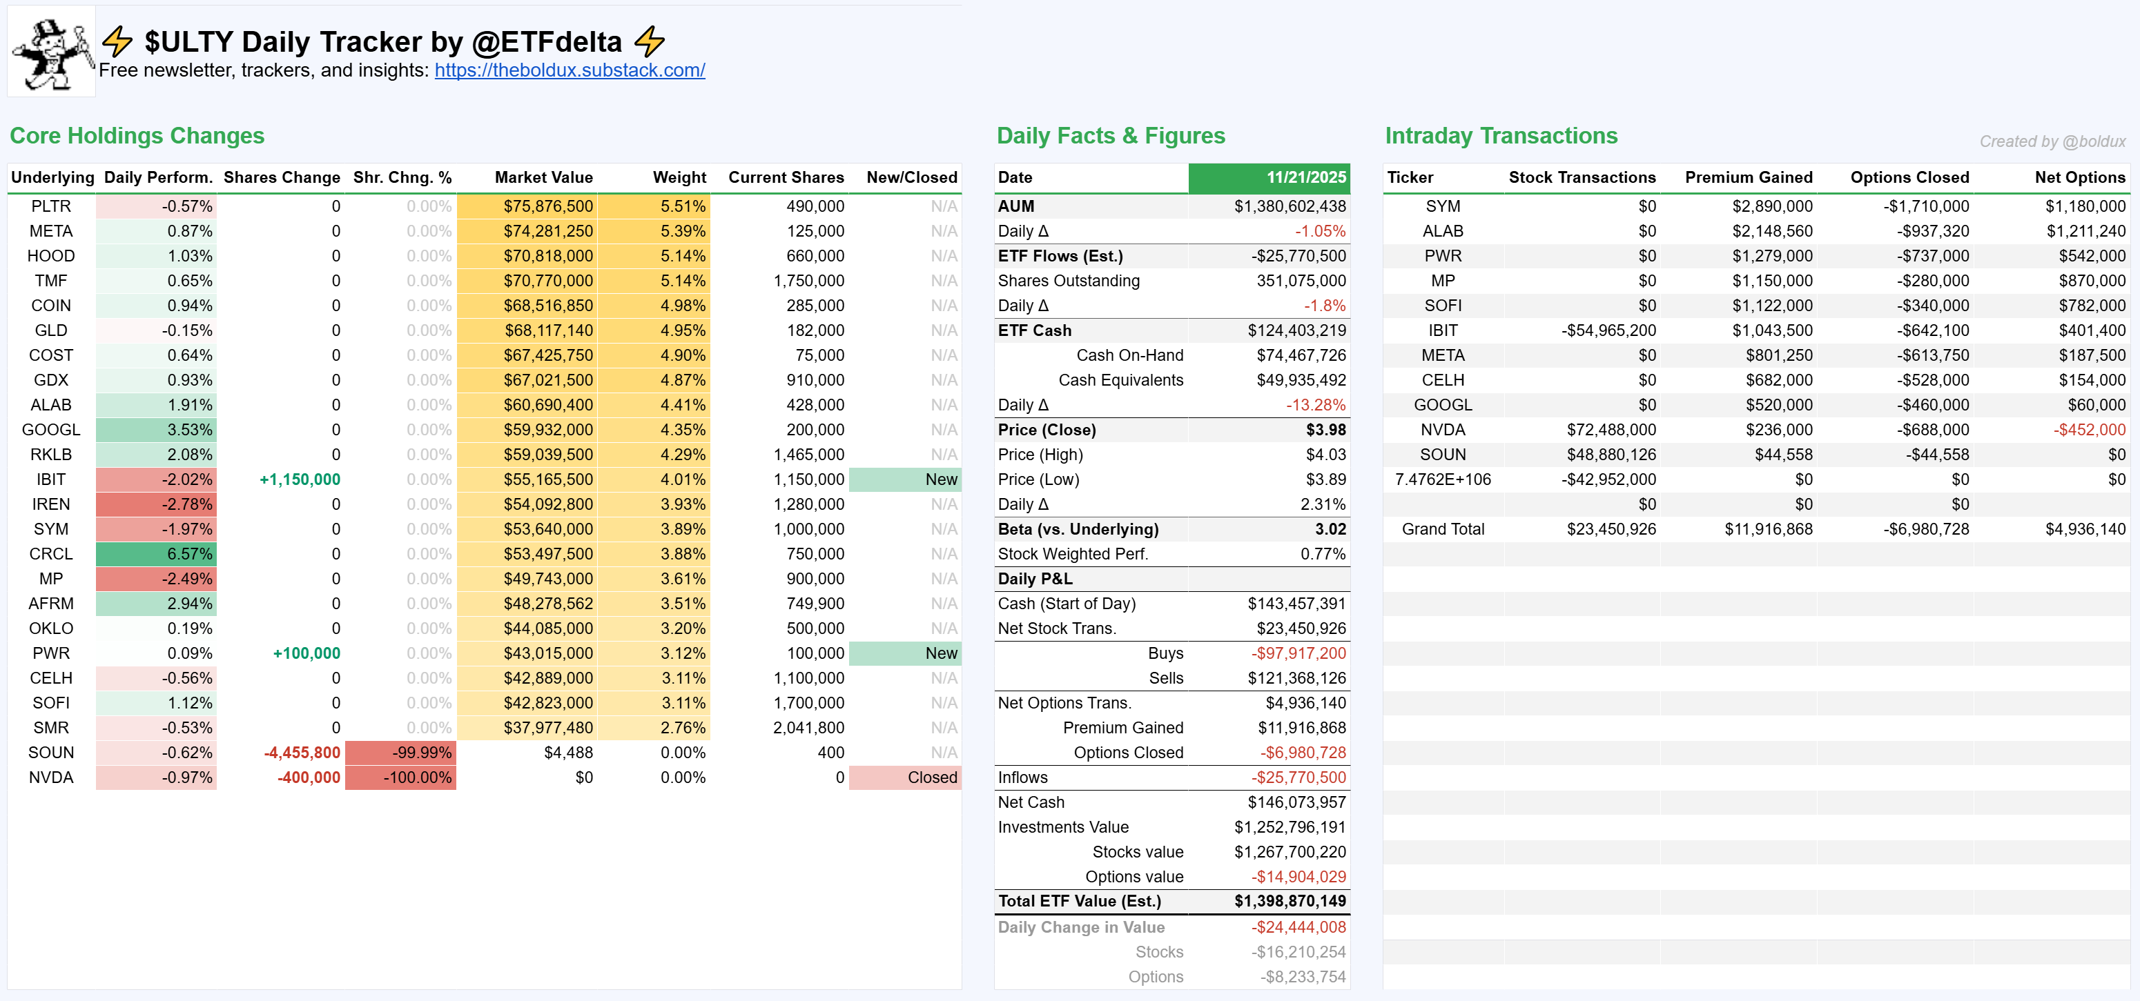Click the Underlying column header
This screenshot has height=1001, width=2140.
click(52, 177)
